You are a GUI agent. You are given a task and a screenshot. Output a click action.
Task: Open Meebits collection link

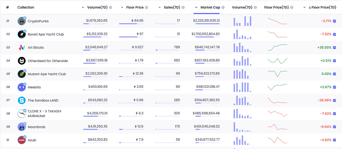pyautogui.click(x=34, y=87)
